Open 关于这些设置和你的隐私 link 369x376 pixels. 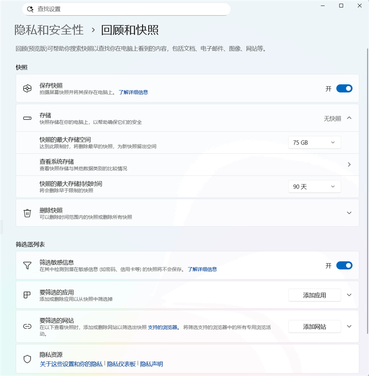[71, 364]
